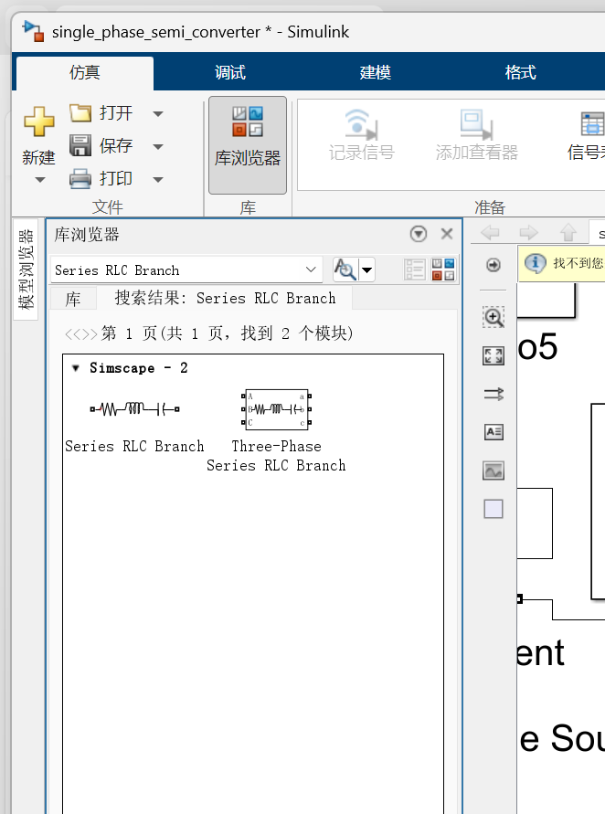Select the 搜索结果: Series RLC Branch tab
Viewport: 605px width, 814px height.
pyautogui.click(x=225, y=298)
